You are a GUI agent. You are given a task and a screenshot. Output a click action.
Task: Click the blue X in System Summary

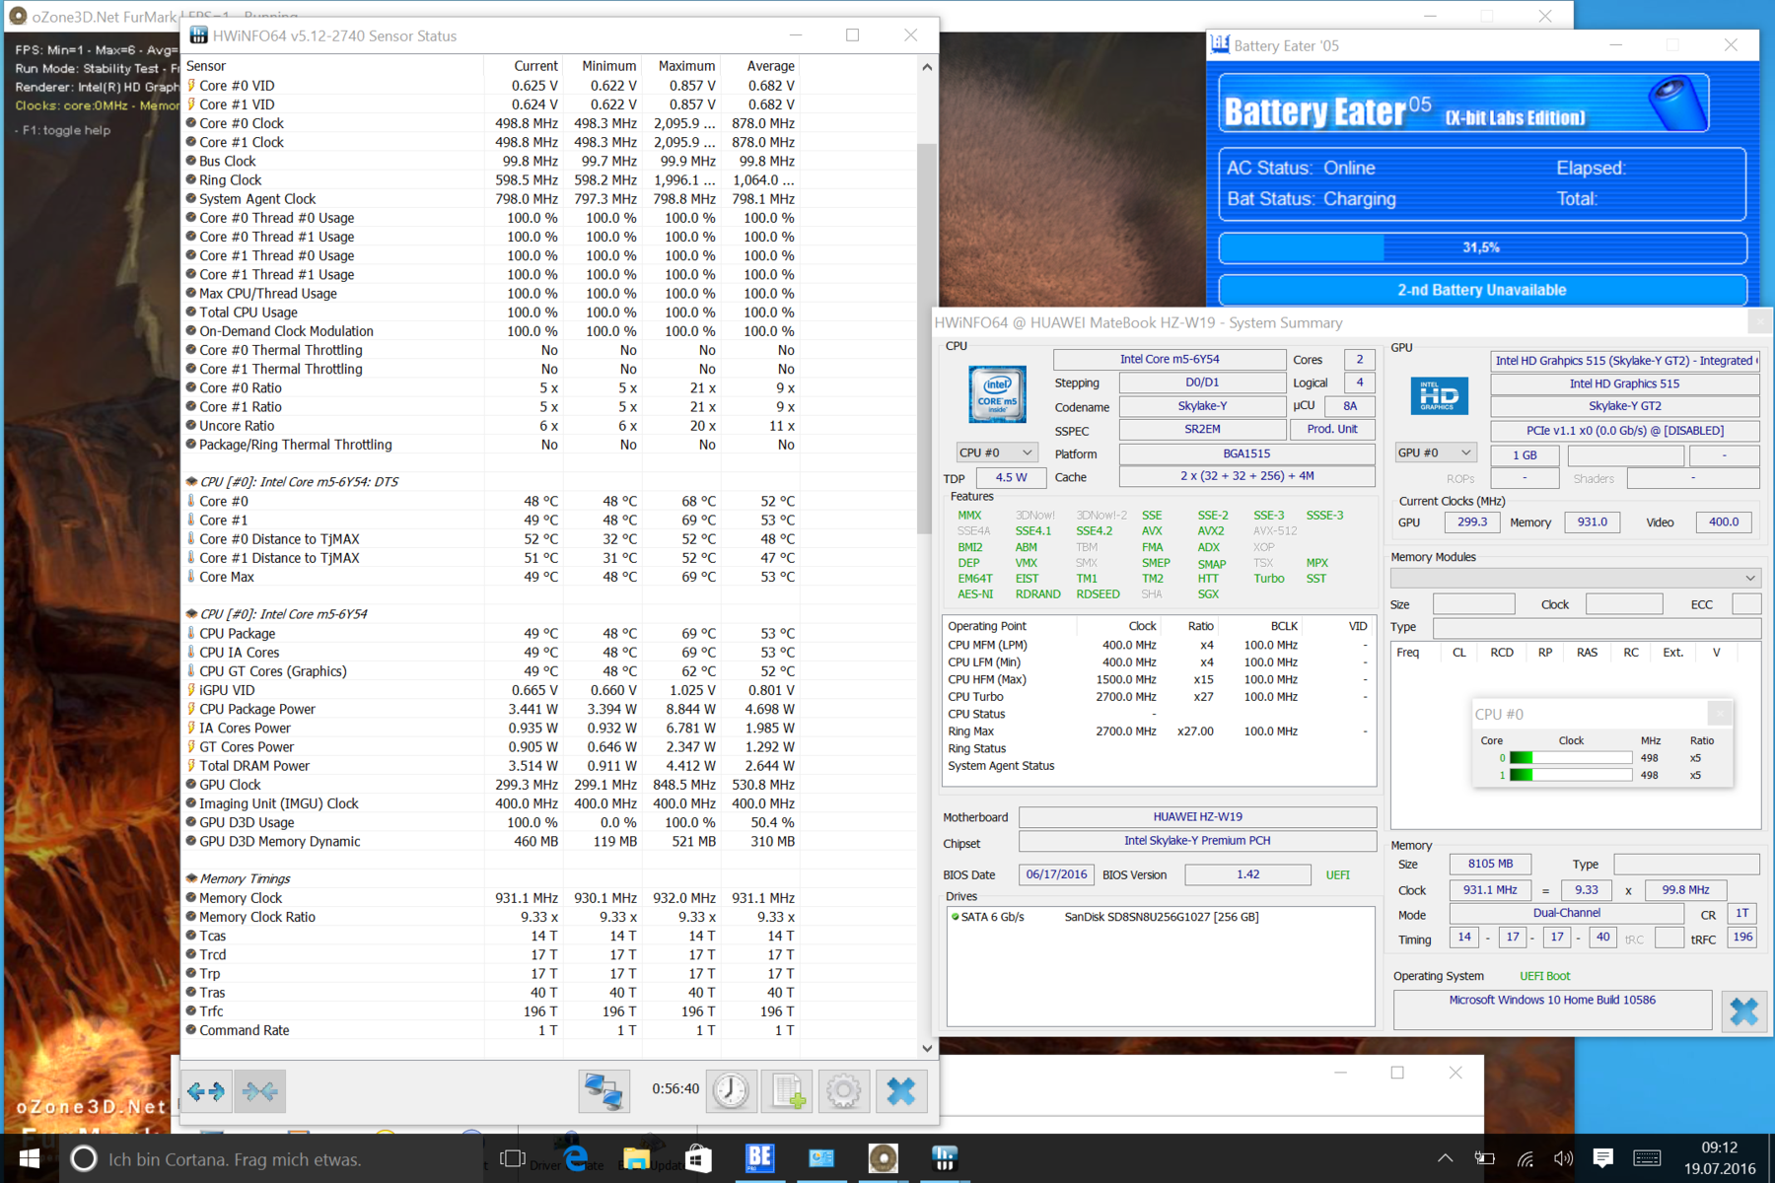(1742, 1011)
